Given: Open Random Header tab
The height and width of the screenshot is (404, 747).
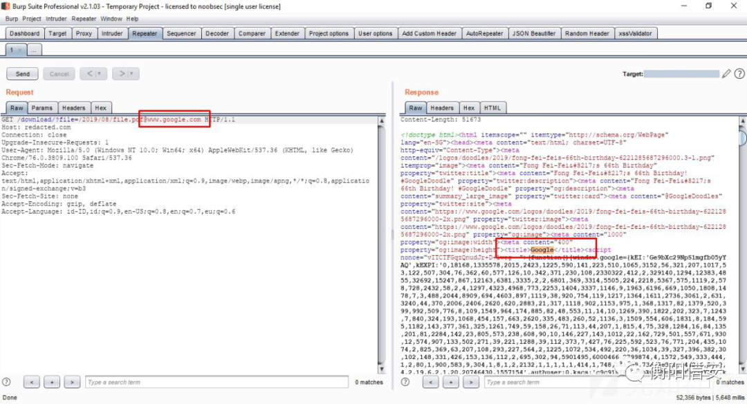Looking at the screenshot, I should pos(587,33).
